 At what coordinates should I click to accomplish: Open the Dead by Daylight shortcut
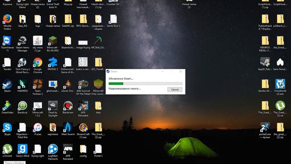pyautogui.click(x=53, y=106)
